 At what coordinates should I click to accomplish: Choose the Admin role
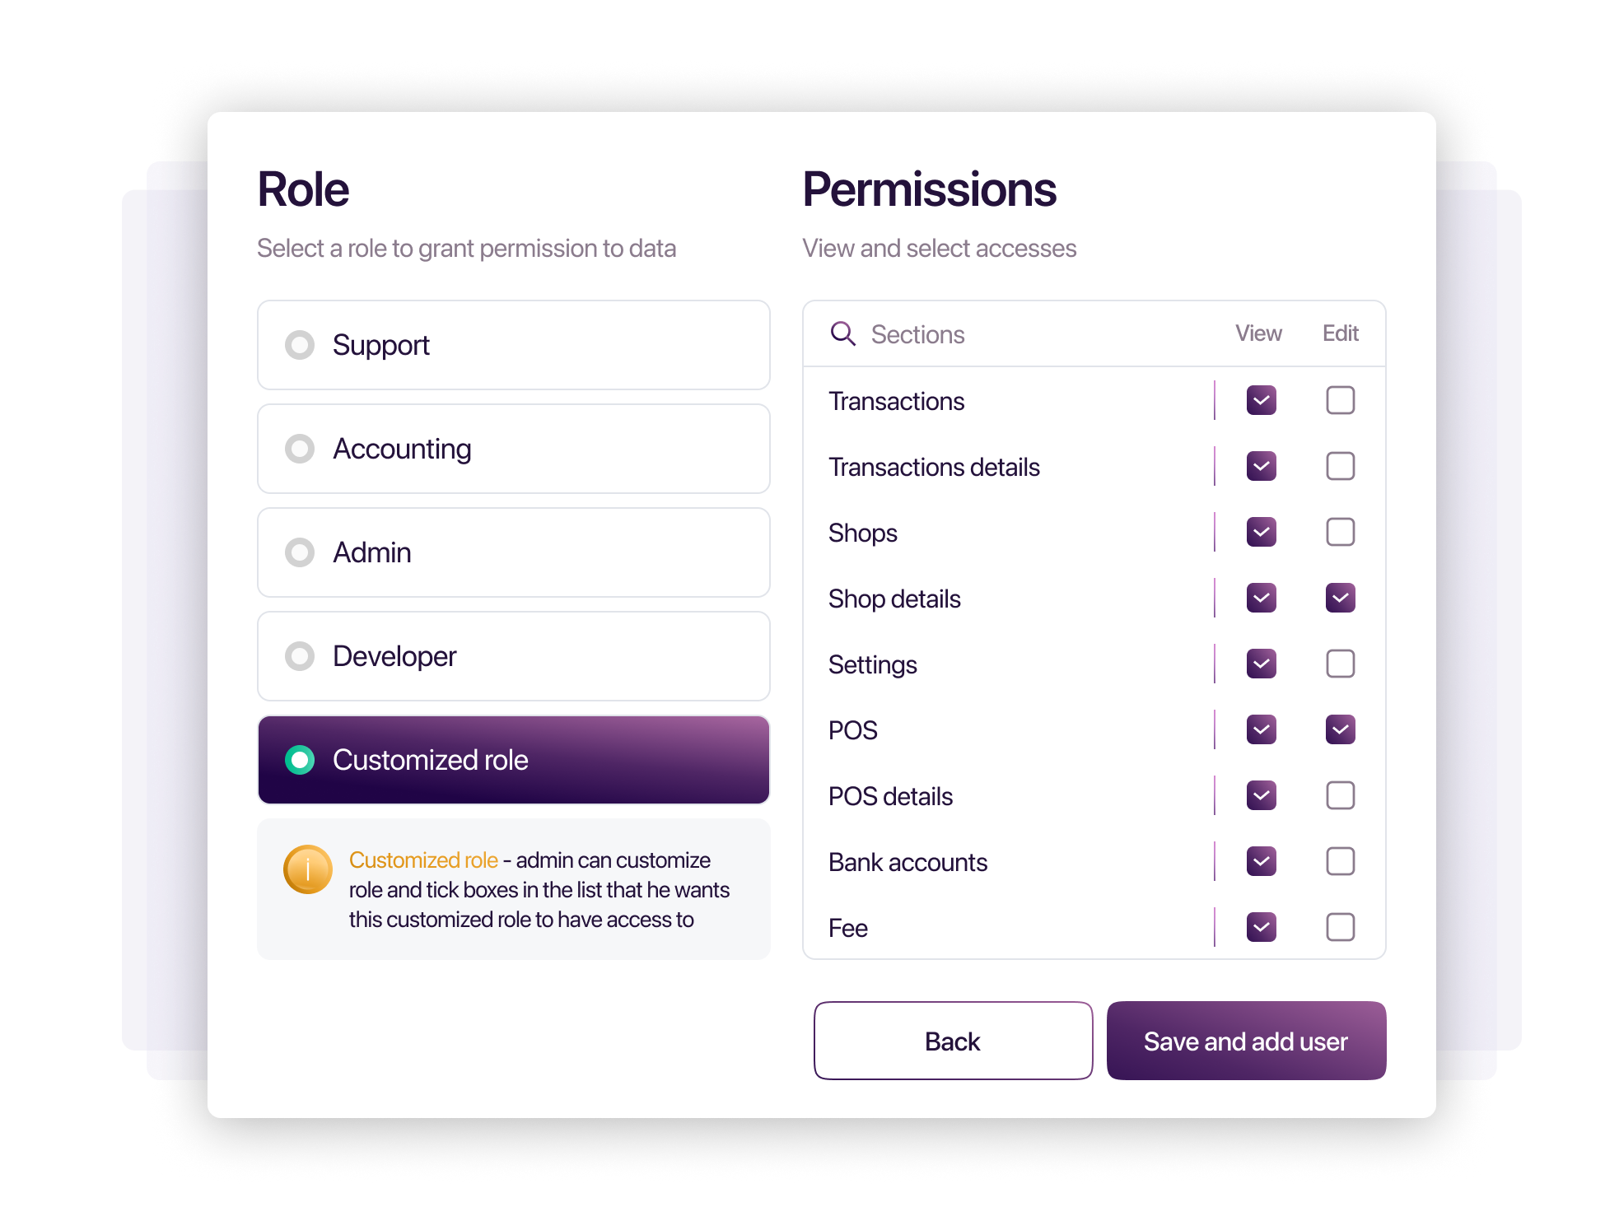[x=513, y=552]
